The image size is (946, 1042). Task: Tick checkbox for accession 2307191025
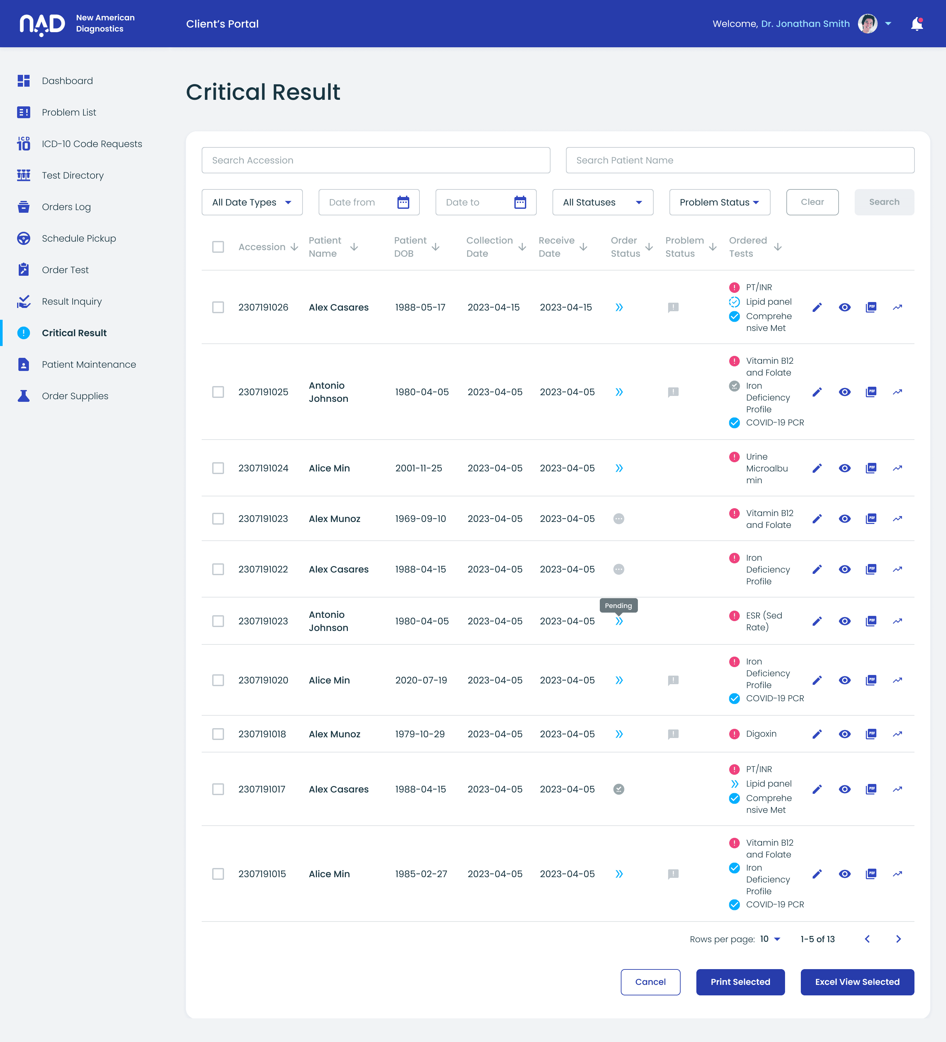tap(218, 392)
